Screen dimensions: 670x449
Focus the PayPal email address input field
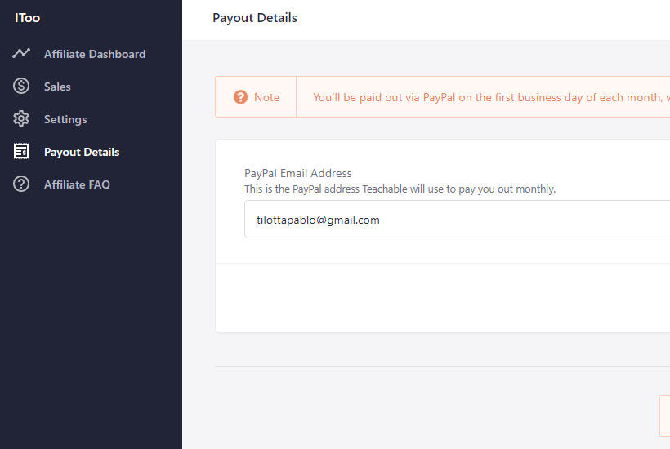click(458, 220)
